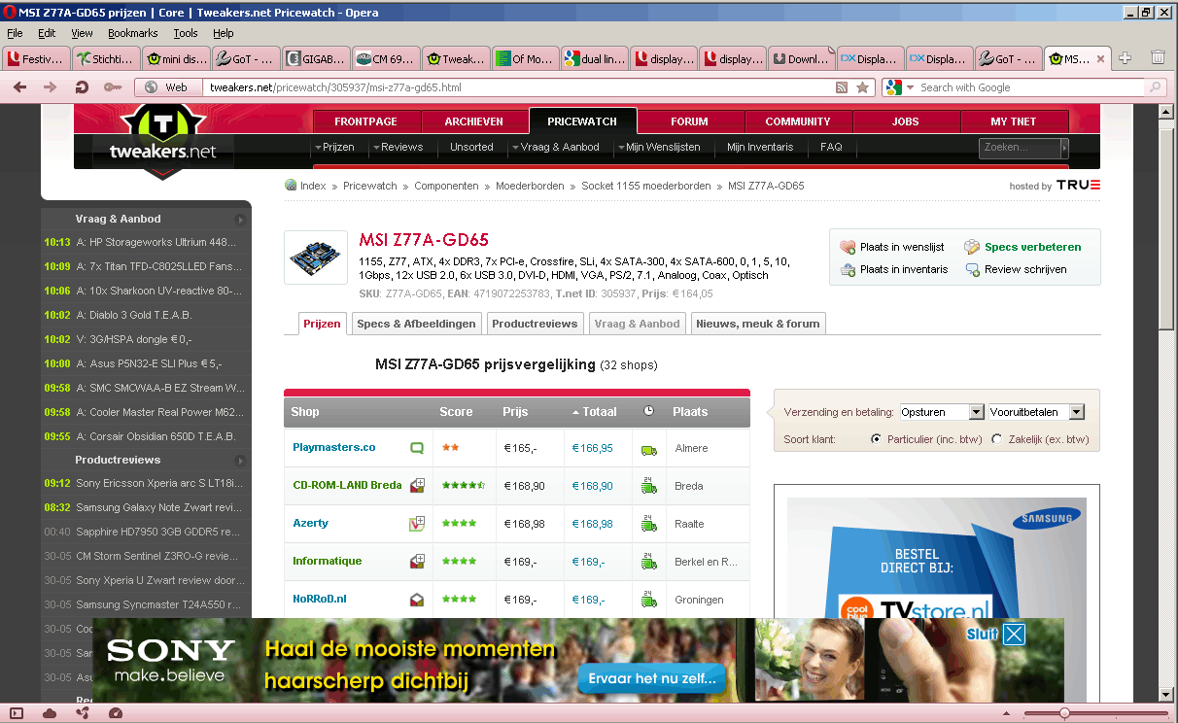This screenshot has width=1178, height=723.
Task: Click NoRRoD.nl envelope icon
Action: [x=417, y=599]
